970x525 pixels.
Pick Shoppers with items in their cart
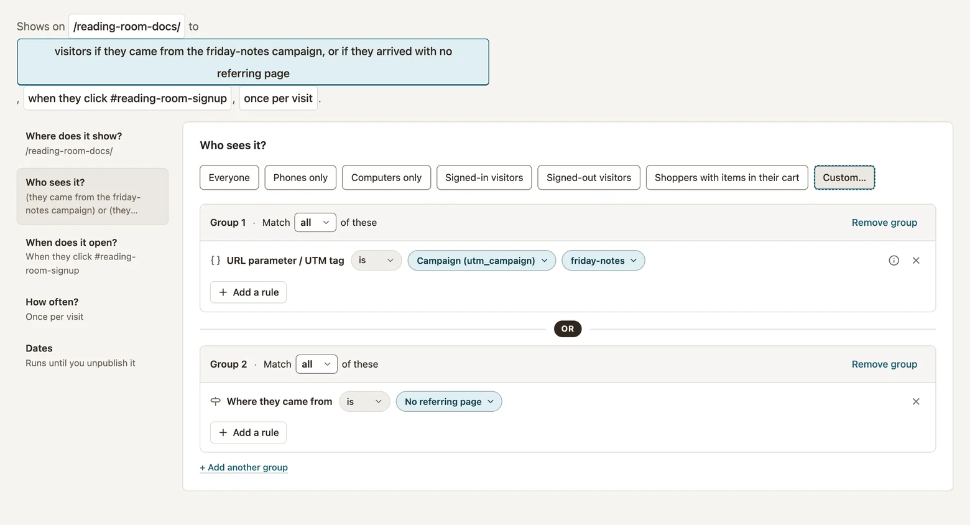[727, 178]
